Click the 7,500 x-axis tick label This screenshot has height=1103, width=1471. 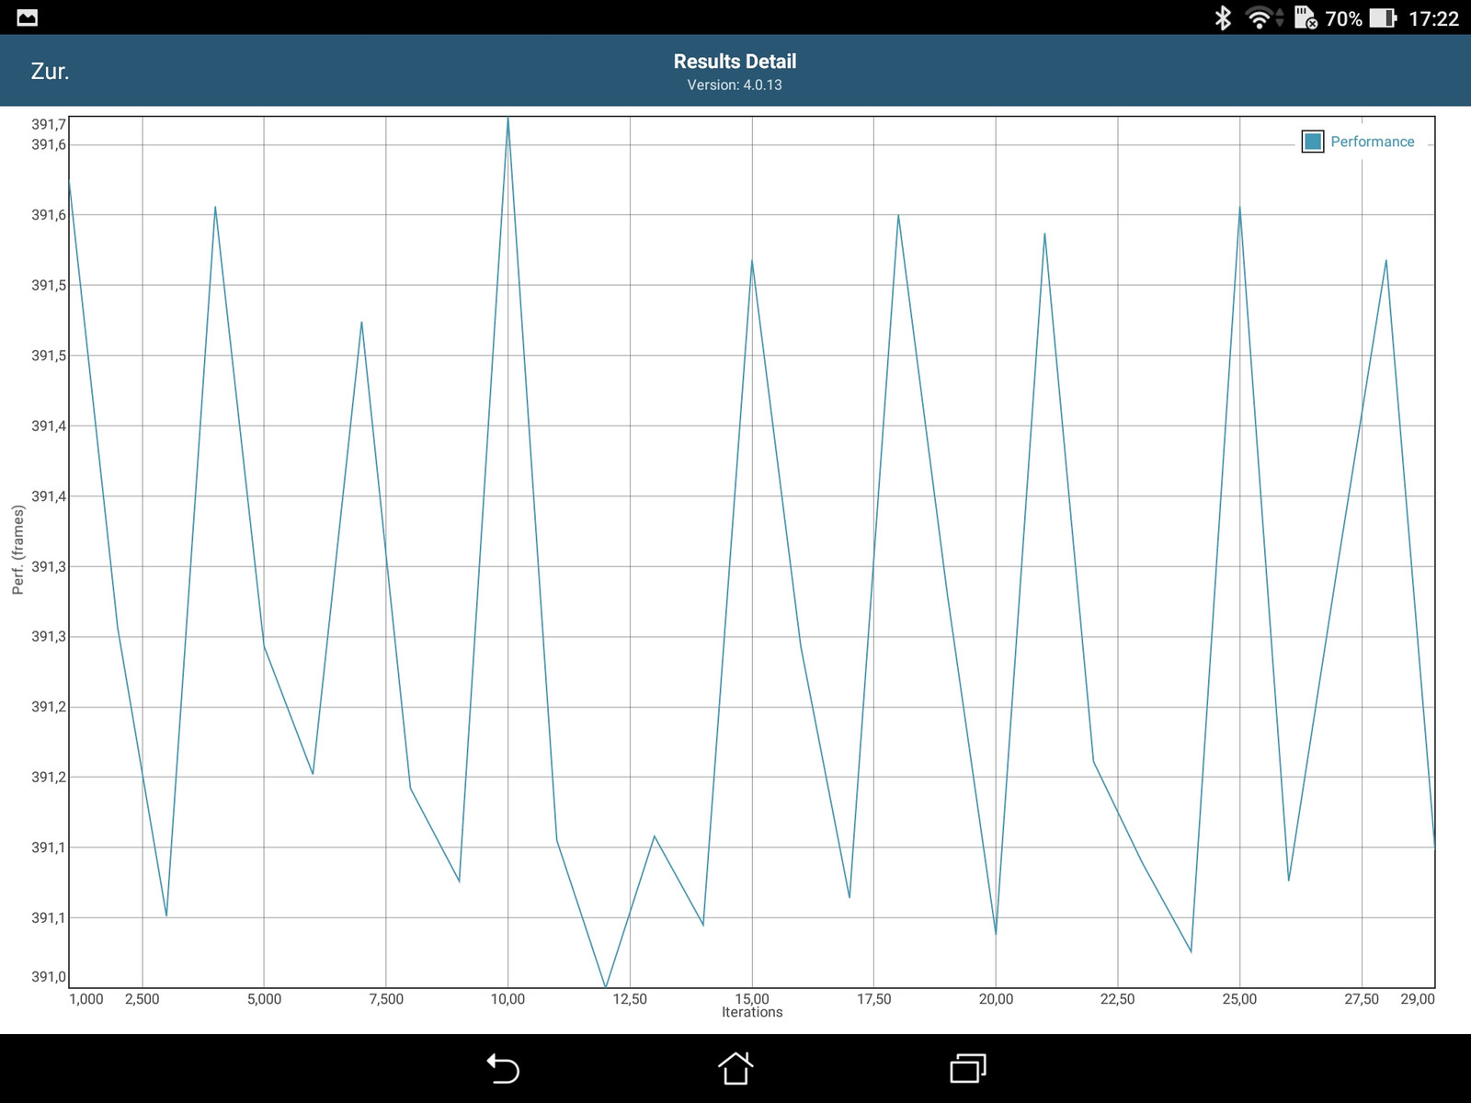[x=386, y=999]
